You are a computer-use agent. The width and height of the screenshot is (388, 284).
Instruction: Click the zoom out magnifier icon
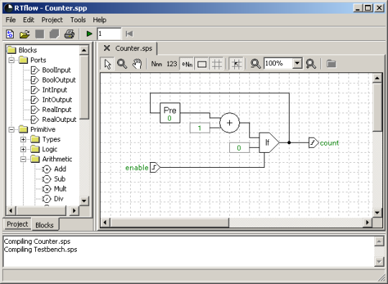(255, 64)
